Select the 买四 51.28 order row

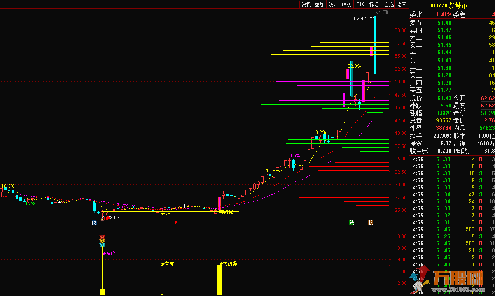click(452, 83)
